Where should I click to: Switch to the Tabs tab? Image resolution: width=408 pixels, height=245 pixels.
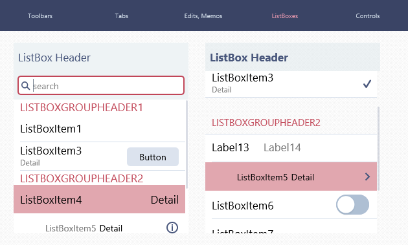tap(122, 16)
